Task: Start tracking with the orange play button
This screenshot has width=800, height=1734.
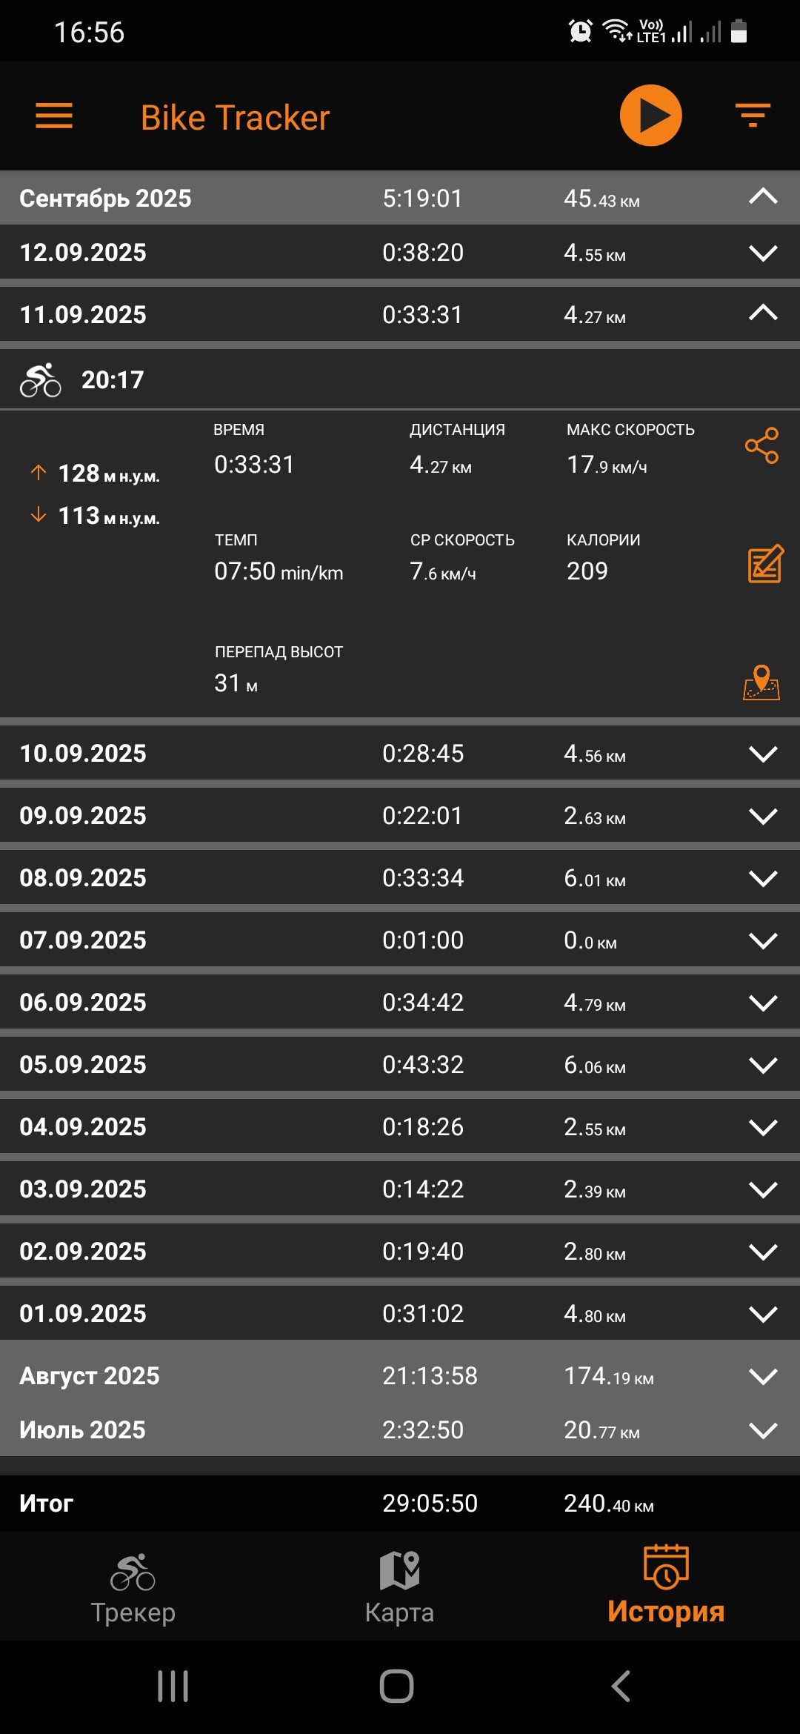Action: (x=650, y=116)
